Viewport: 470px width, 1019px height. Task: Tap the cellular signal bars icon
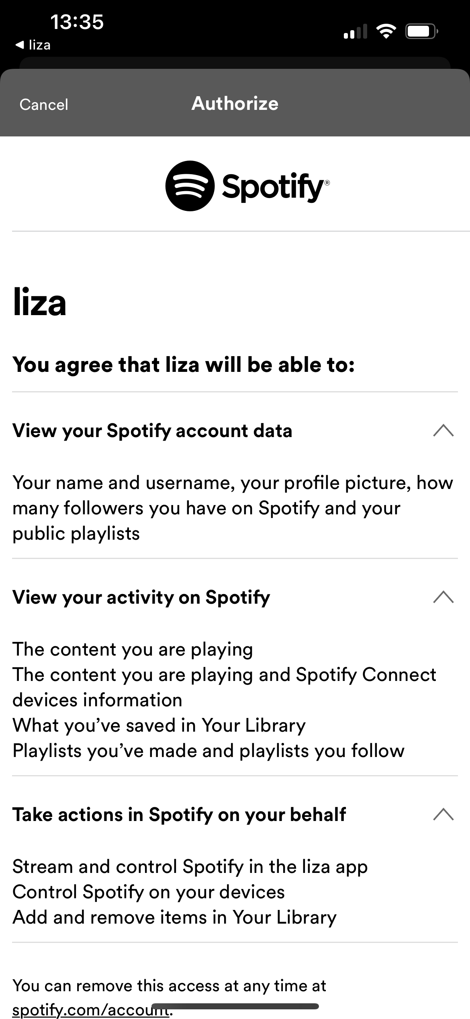click(356, 31)
